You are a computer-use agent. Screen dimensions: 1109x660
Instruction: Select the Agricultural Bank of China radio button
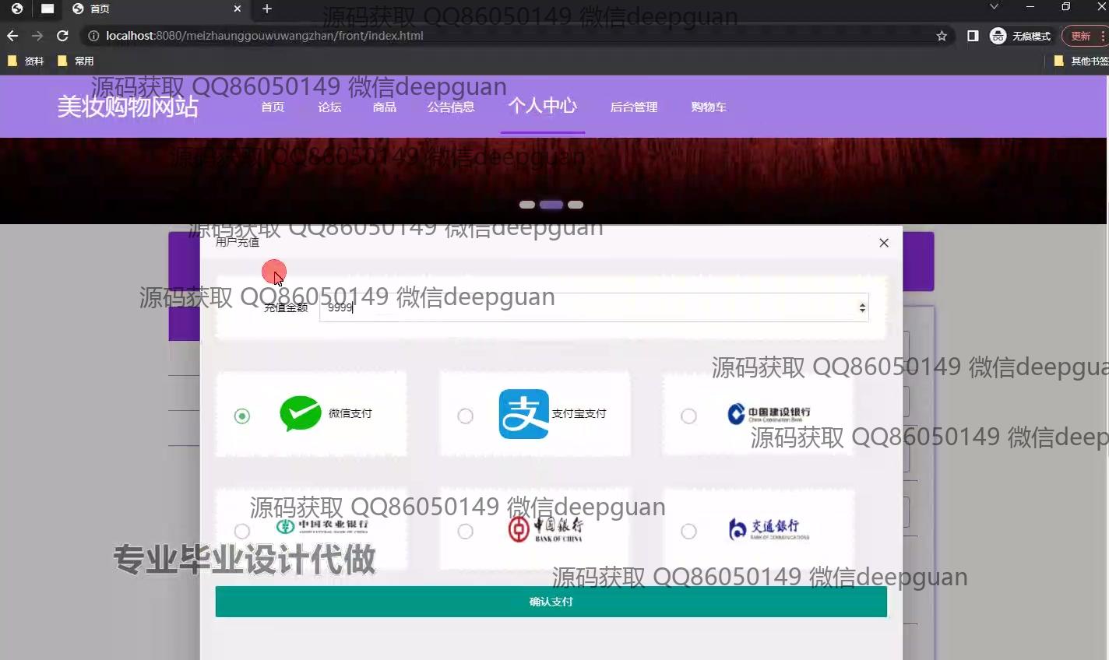(x=242, y=531)
